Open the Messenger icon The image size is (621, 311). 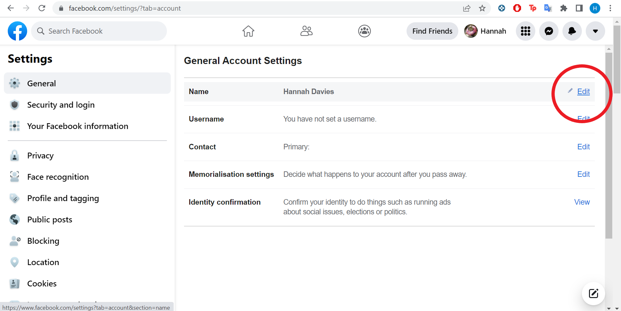click(x=549, y=31)
